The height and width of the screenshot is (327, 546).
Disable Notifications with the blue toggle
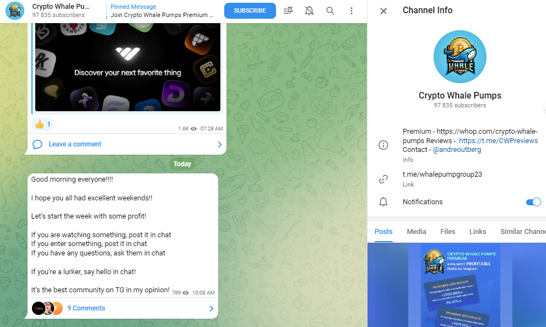point(533,201)
